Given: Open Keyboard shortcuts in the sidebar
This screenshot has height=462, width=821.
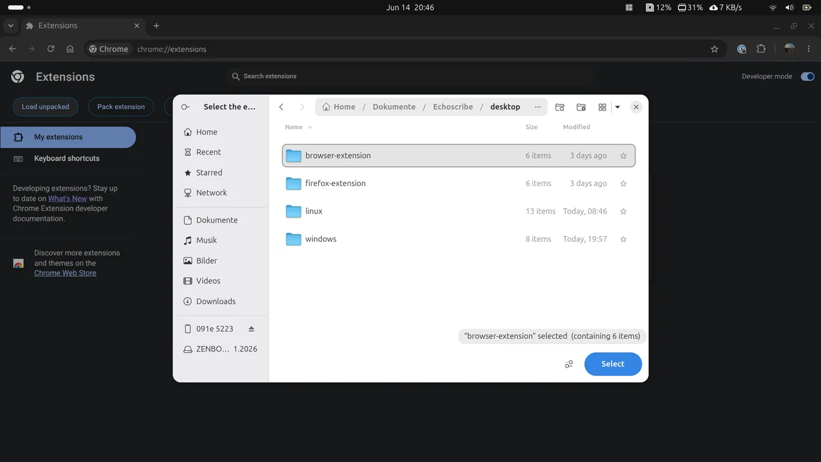Looking at the screenshot, I should point(68,158).
